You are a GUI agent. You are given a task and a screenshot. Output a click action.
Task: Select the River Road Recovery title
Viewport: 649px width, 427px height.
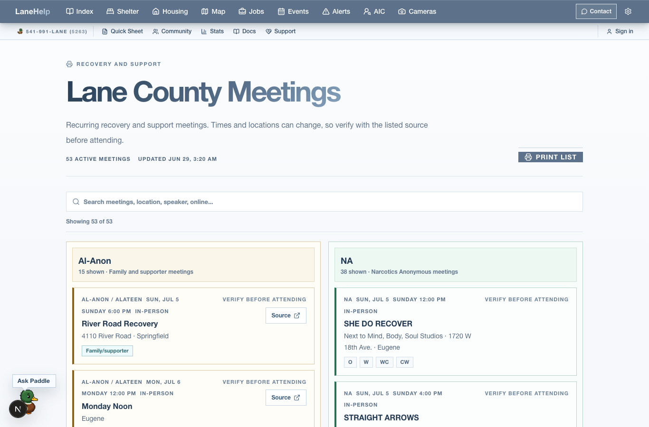coord(120,324)
